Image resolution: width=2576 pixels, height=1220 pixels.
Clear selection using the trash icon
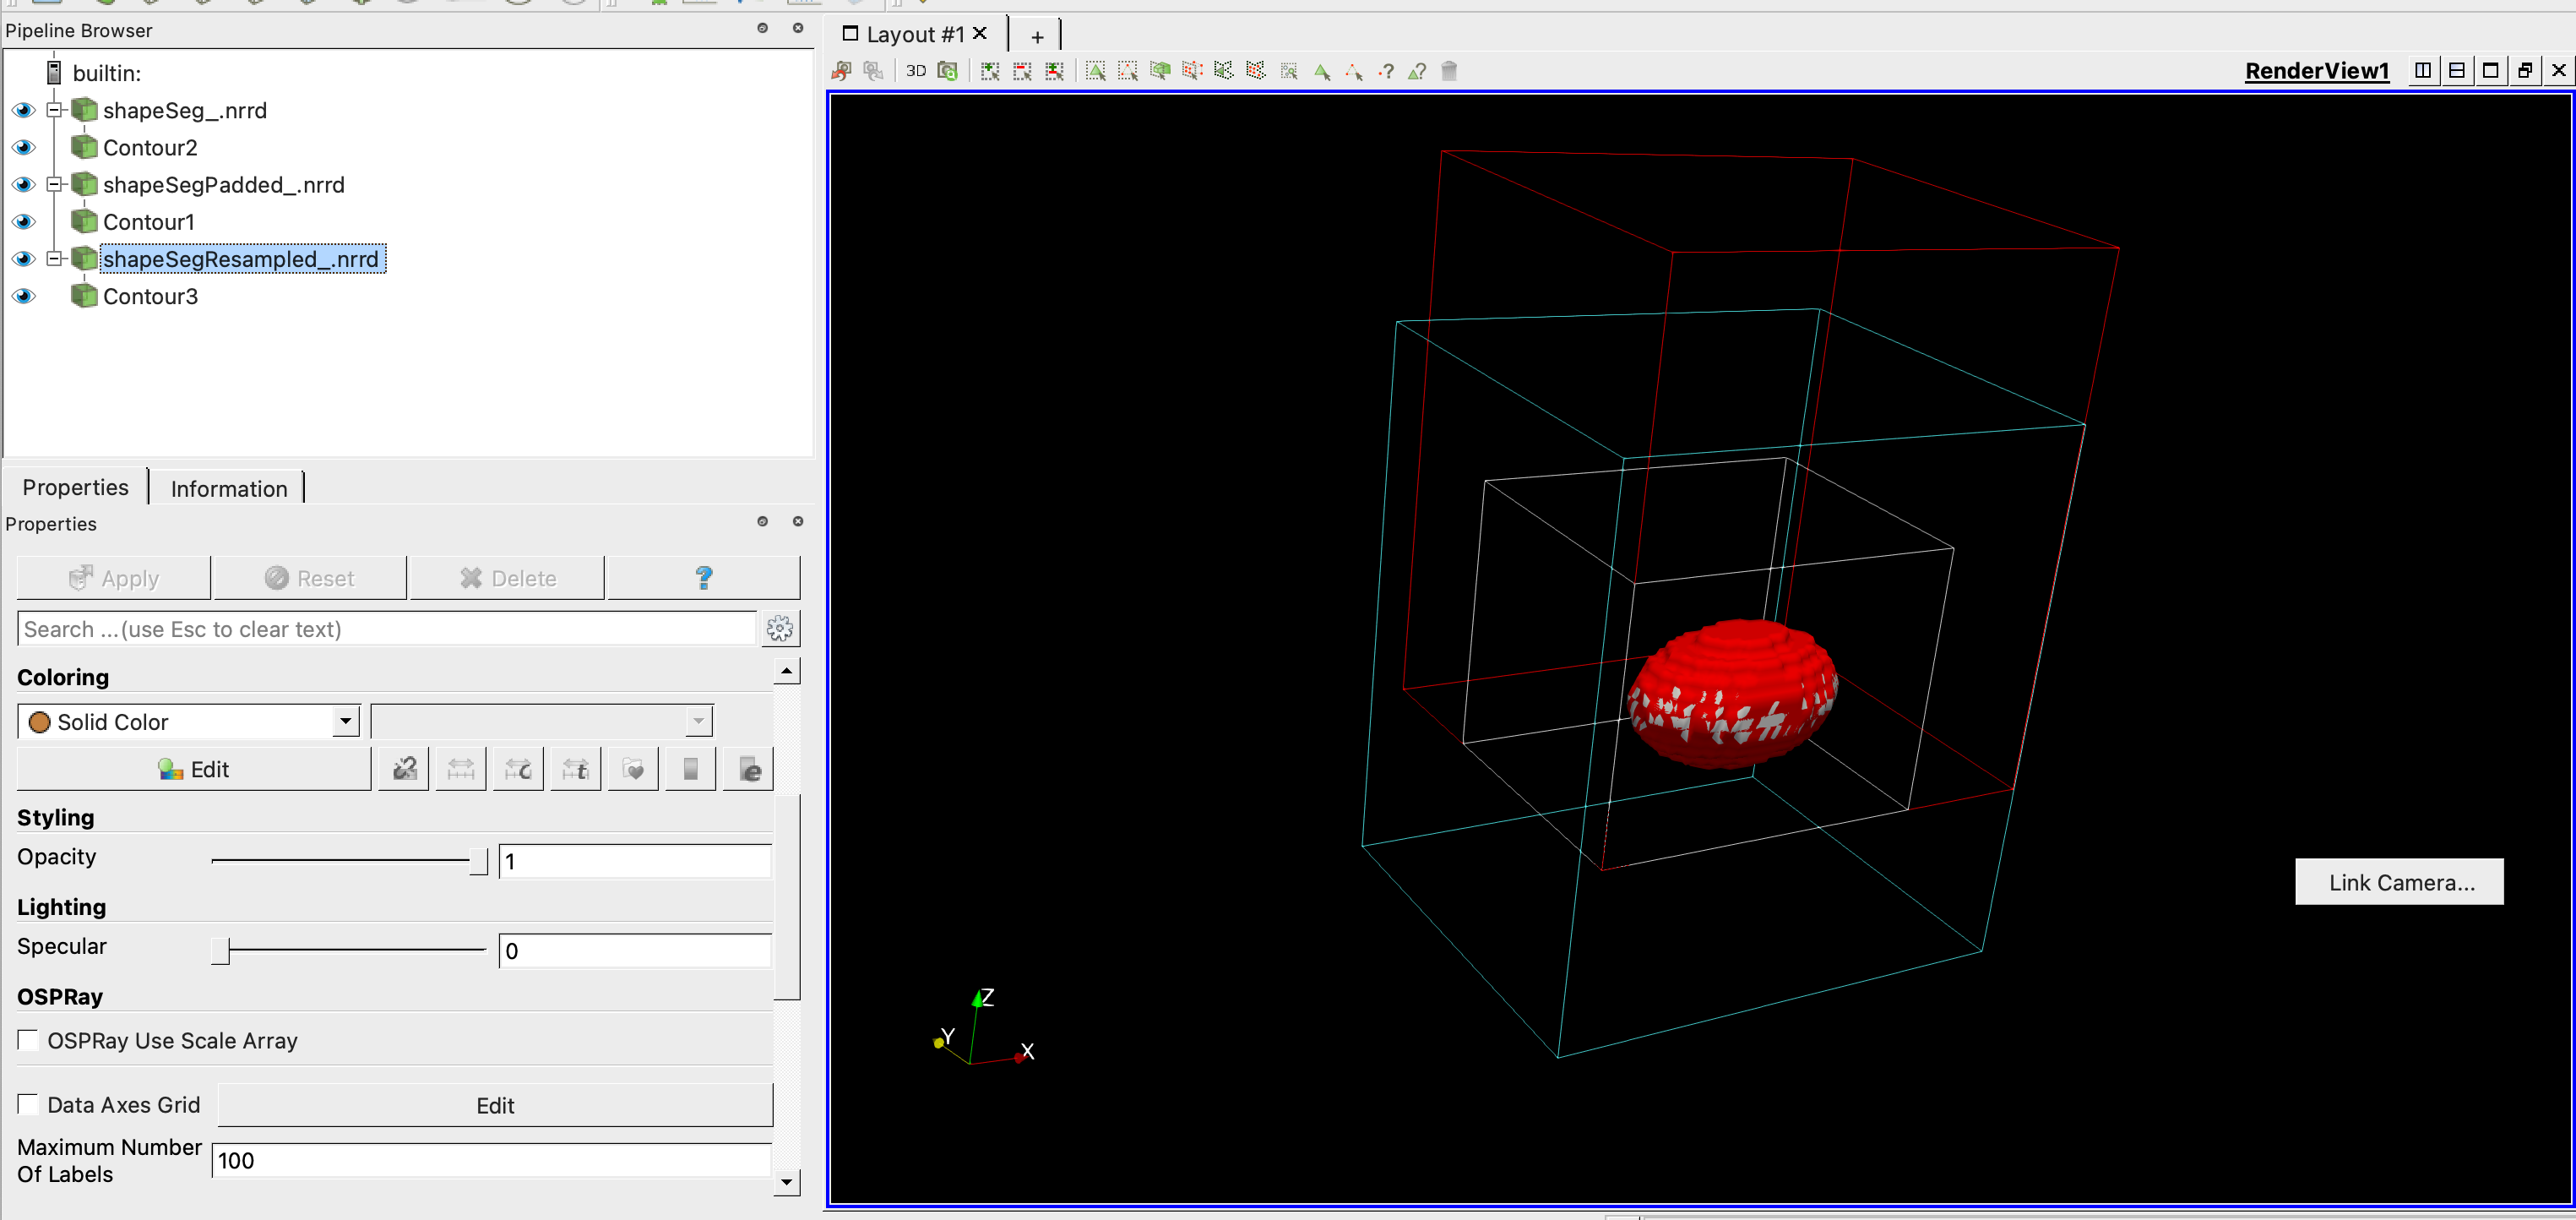(1448, 71)
